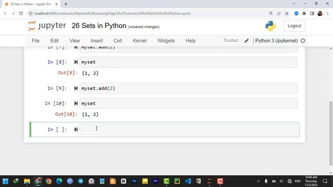Screen dimensions: 333x187
Task: Toggle the Chrome side panel icon
Action: (x=312, y=14)
